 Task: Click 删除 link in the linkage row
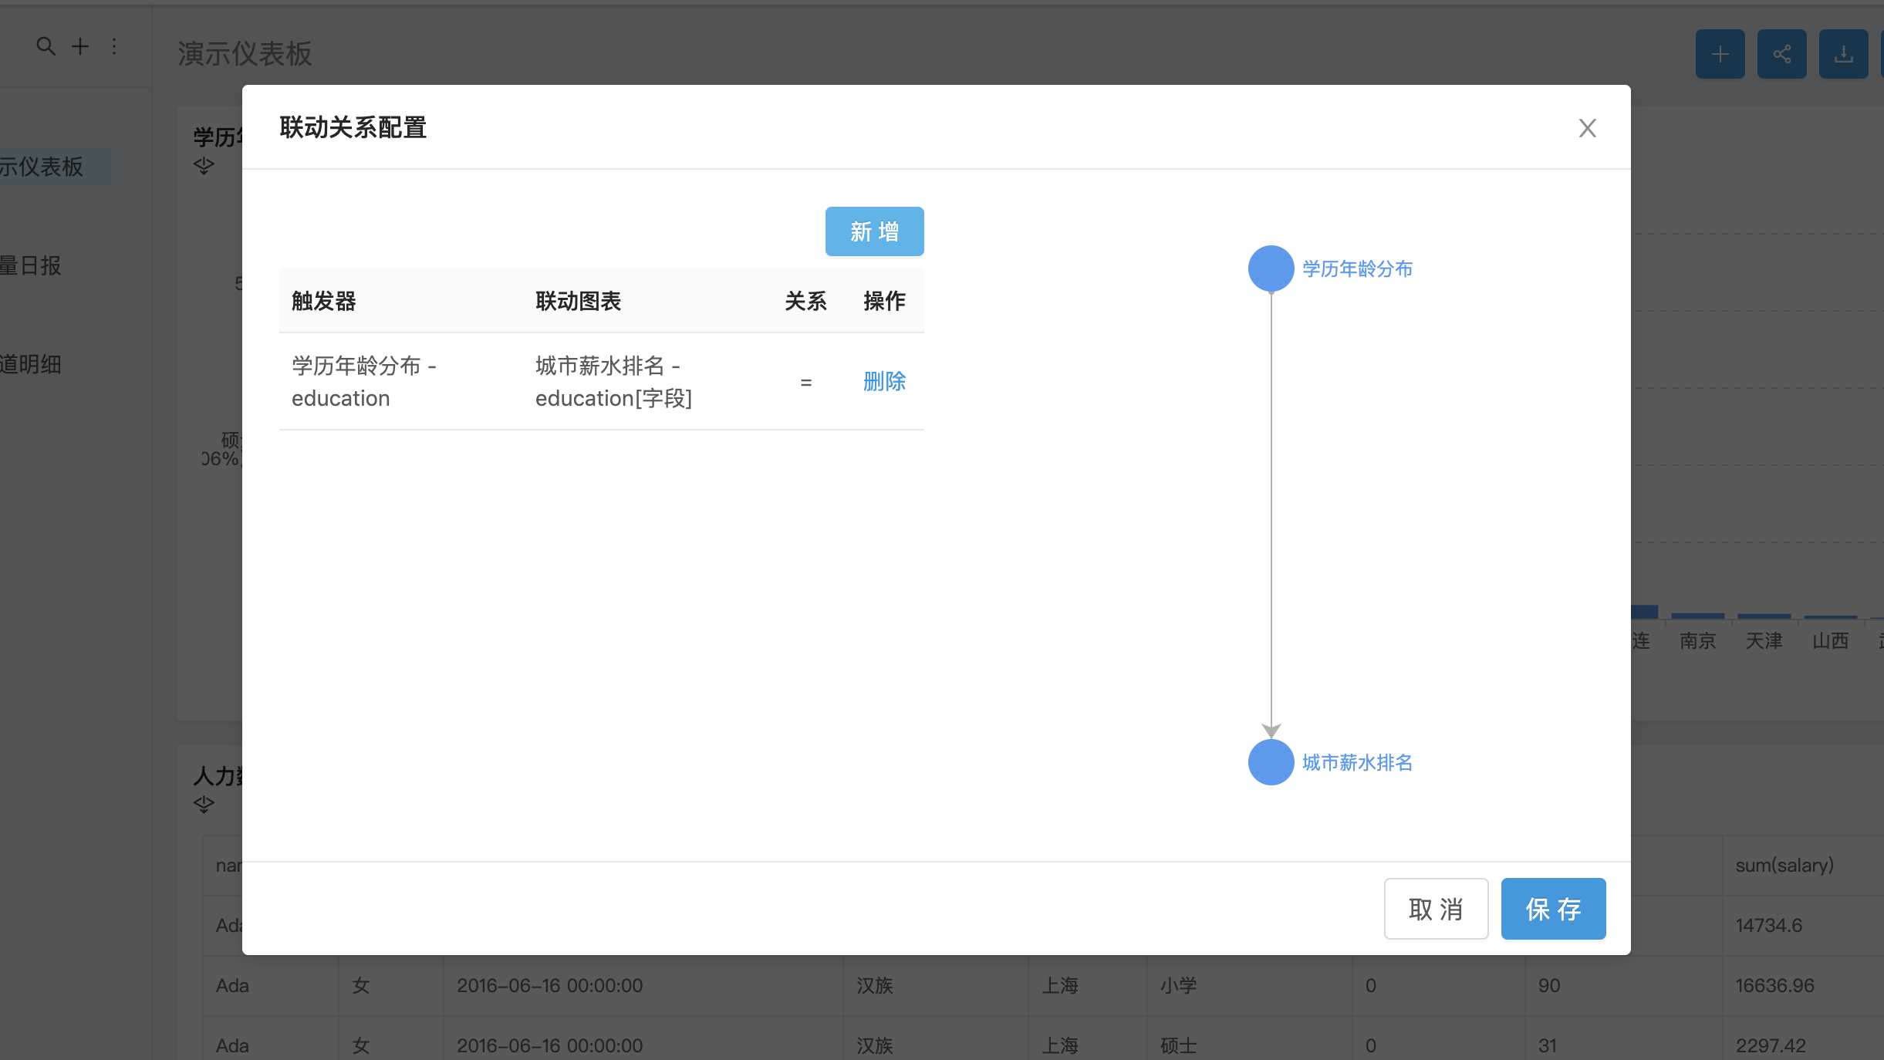click(x=884, y=381)
